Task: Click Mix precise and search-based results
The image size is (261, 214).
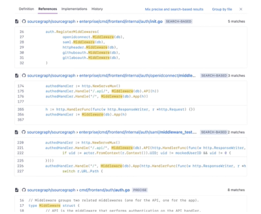Action: point(174,9)
